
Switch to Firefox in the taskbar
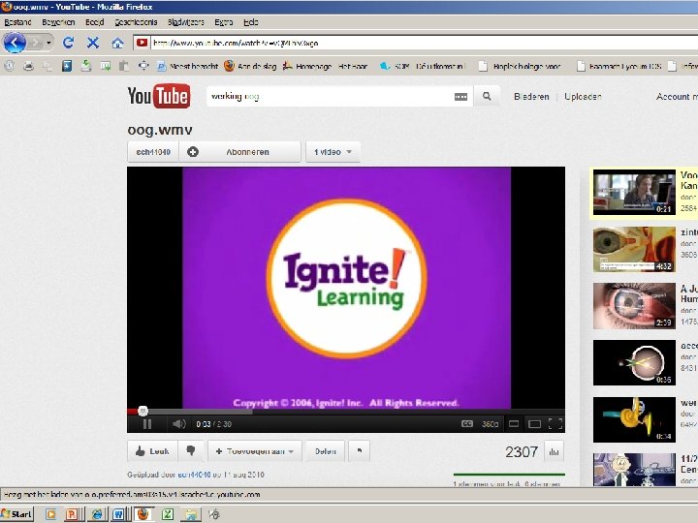click(x=143, y=514)
